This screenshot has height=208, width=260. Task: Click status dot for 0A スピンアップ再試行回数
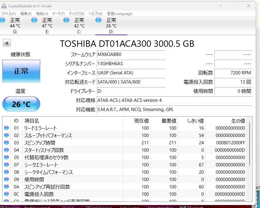click(x=6, y=186)
